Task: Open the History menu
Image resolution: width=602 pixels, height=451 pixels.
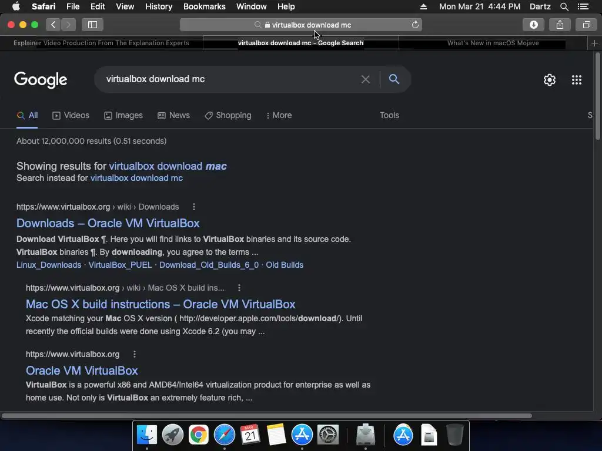Action: click(159, 6)
